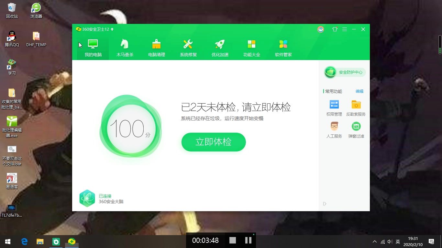Image resolution: width=442 pixels, height=248 pixels.
Task: Click the green 360 browser taskbar icon
Action: click(x=56, y=241)
